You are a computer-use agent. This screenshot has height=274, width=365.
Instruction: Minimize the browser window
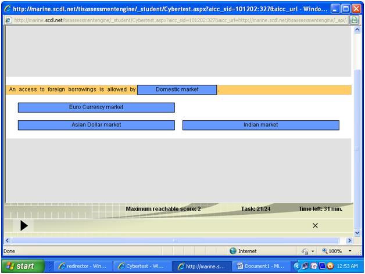(335, 9)
